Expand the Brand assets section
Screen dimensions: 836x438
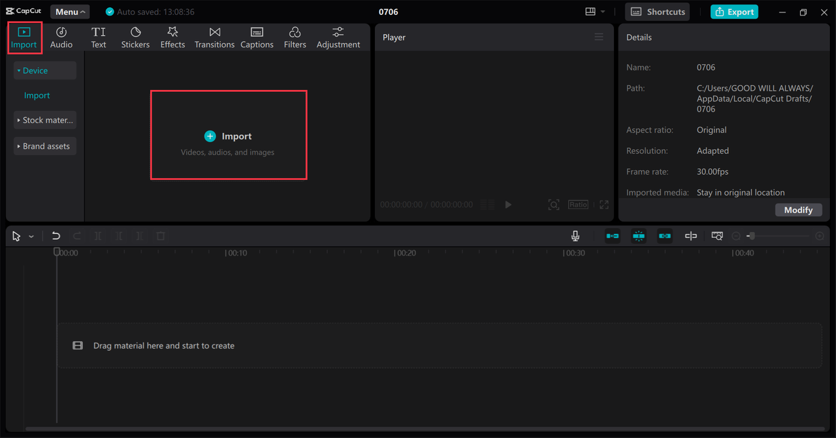(45, 146)
